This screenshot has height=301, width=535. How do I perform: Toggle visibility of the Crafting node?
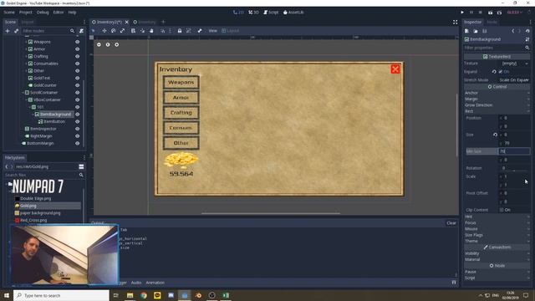pos(78,56)
